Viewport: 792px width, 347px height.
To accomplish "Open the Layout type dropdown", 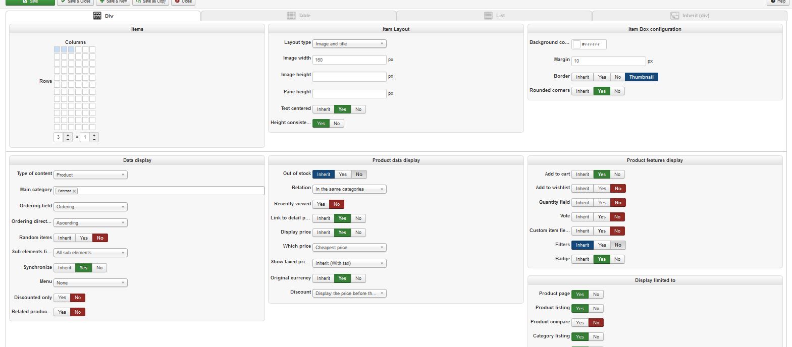I will point(349,44).
